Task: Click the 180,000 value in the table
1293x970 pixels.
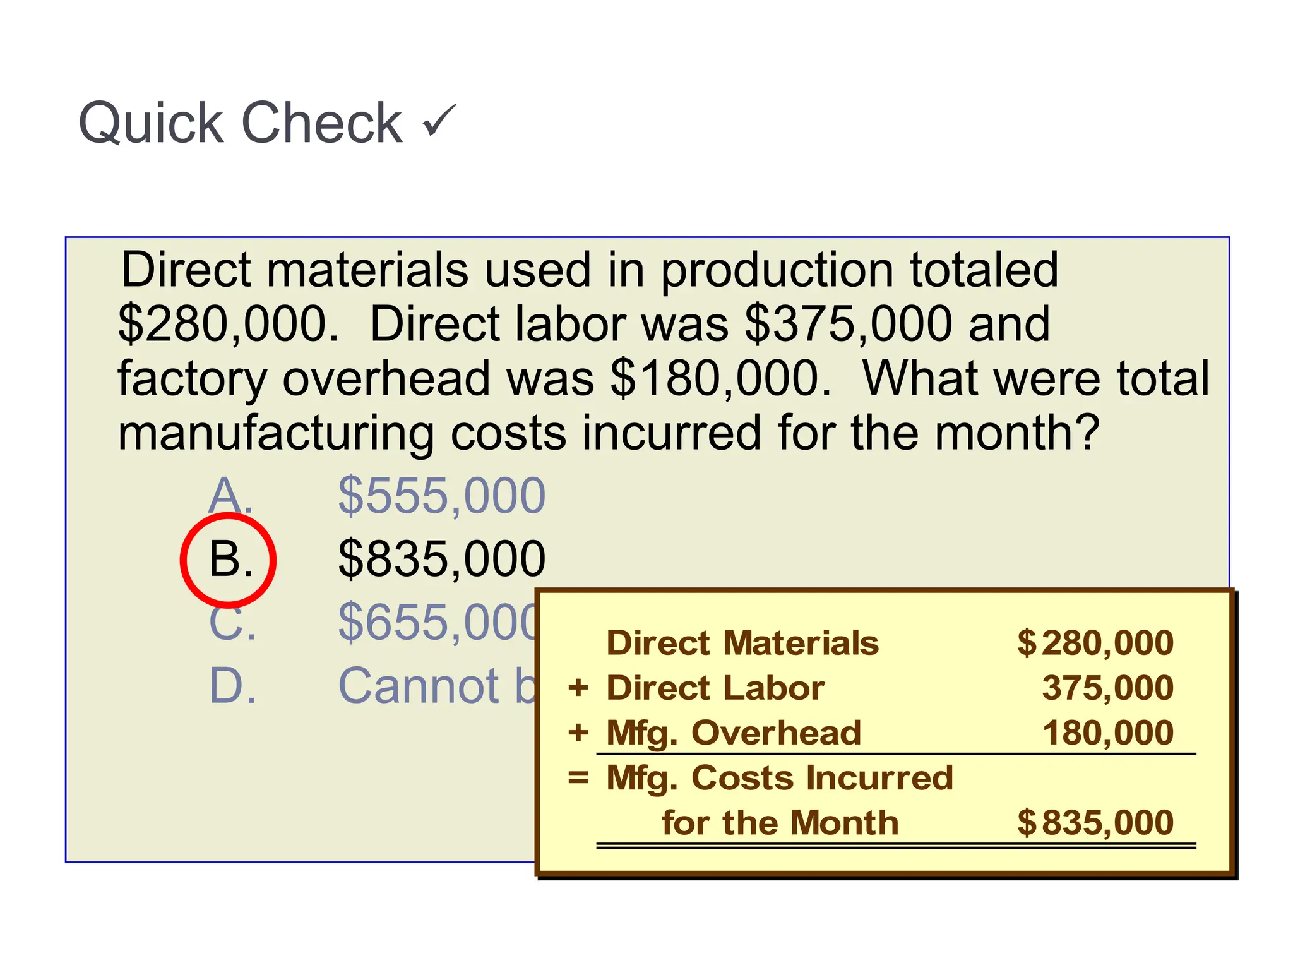Action: coord(1107,733)
